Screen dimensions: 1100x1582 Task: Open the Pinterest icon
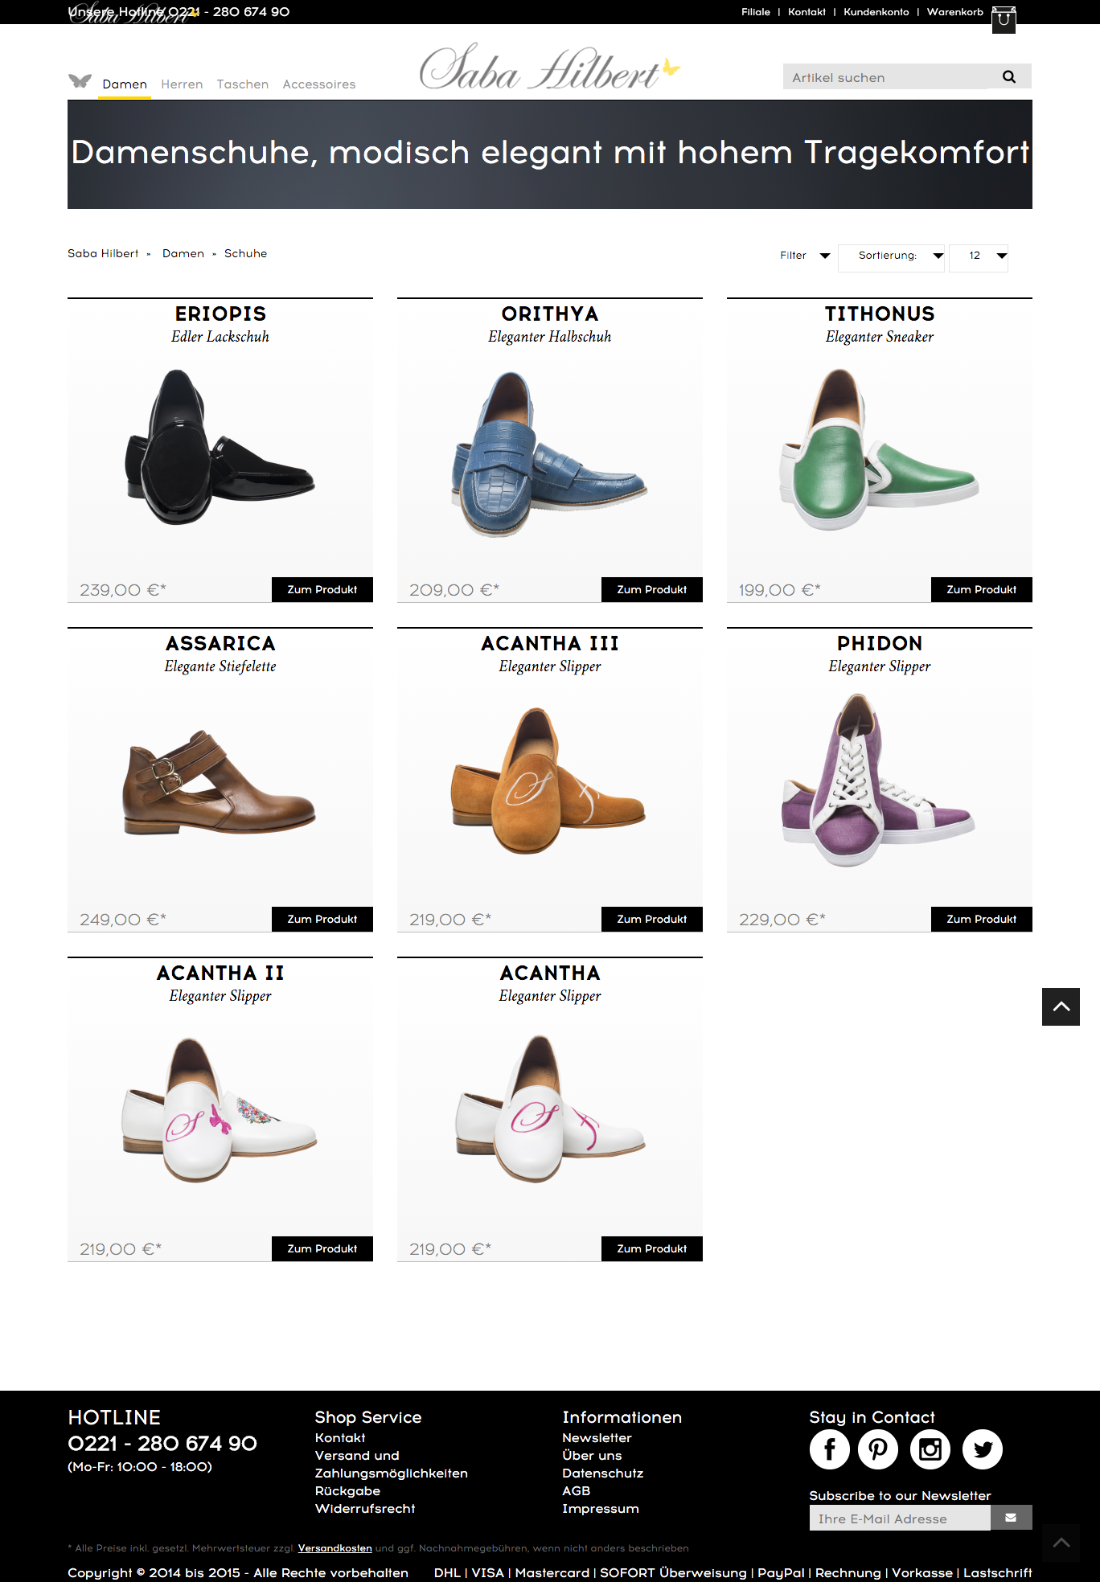pos(878,1449)
